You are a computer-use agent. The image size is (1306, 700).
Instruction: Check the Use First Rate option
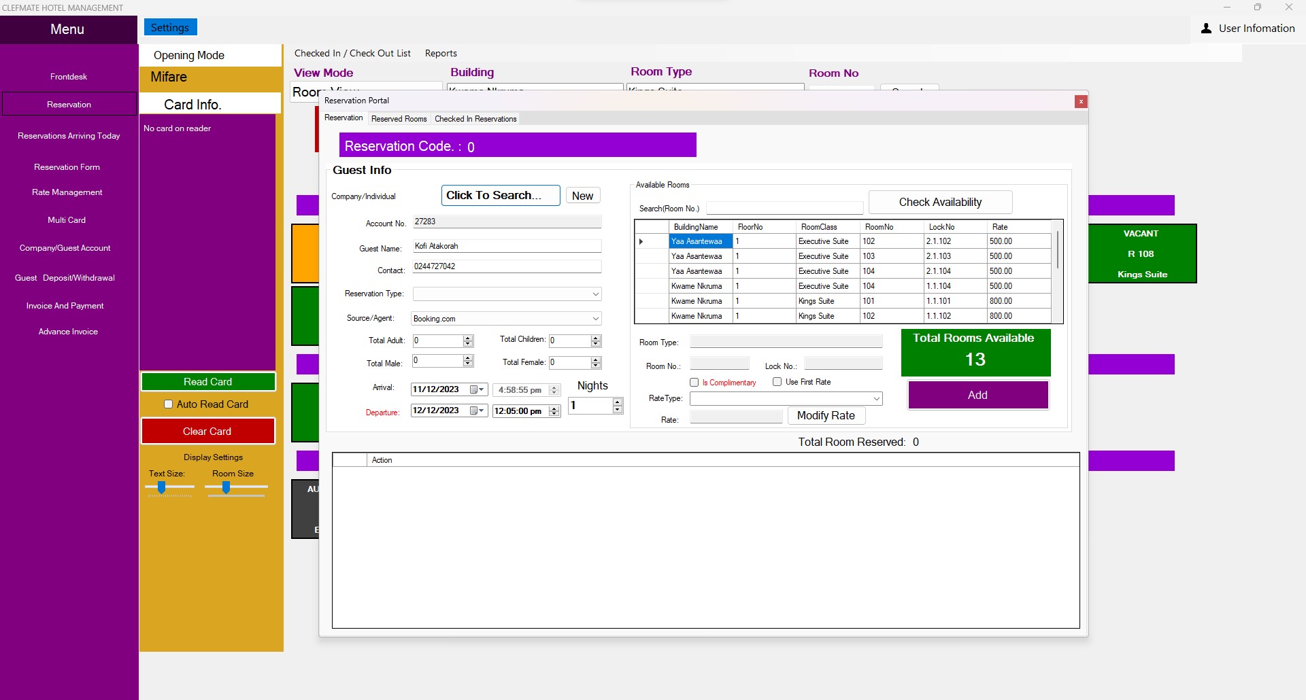coord(777,382)
